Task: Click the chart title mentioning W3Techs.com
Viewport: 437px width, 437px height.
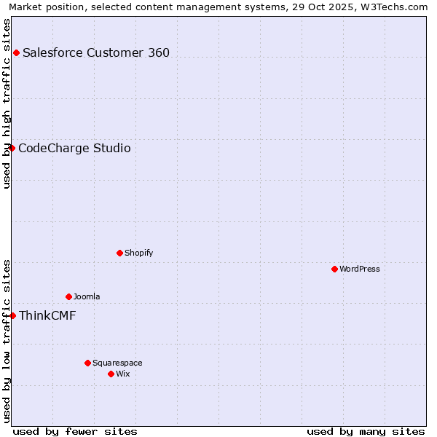Action: tap(219, 7)
